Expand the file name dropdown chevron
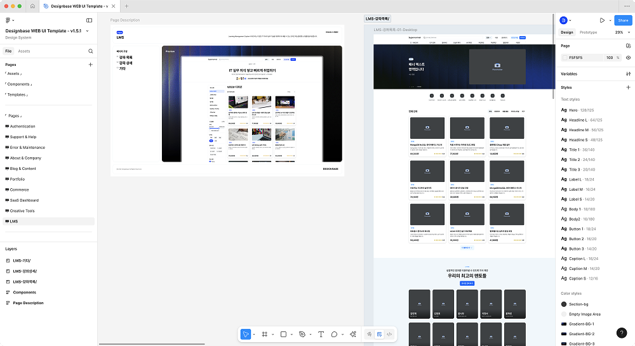This screenshot has height=346, width=635. coord(86,30)
